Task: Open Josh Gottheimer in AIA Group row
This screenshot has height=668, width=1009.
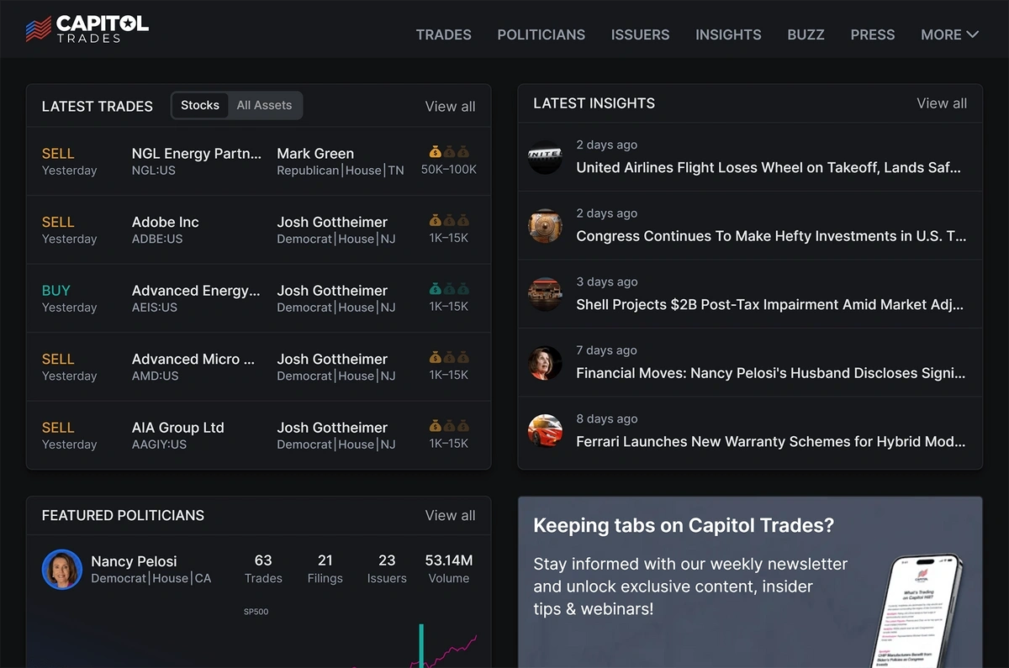Action: (332, 428)
